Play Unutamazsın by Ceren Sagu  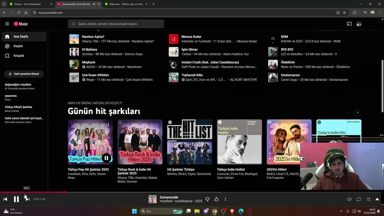pos(273,77)
